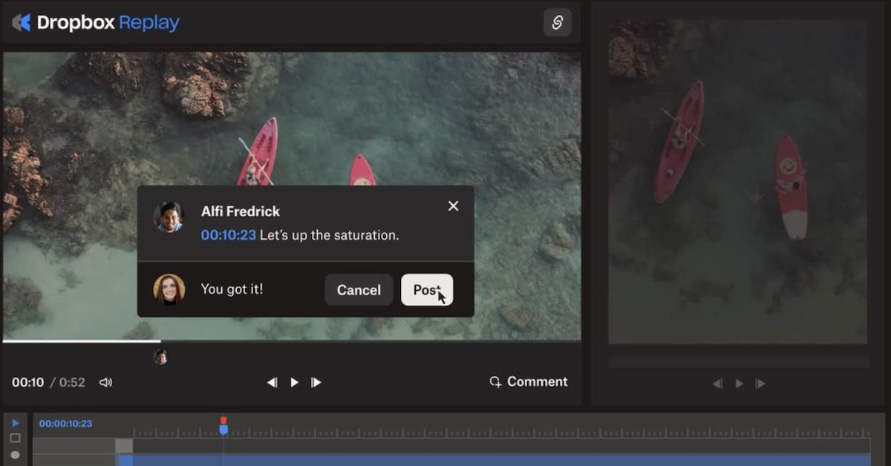Click the timecode display 00:00:10:23

(x=67, y=422)
